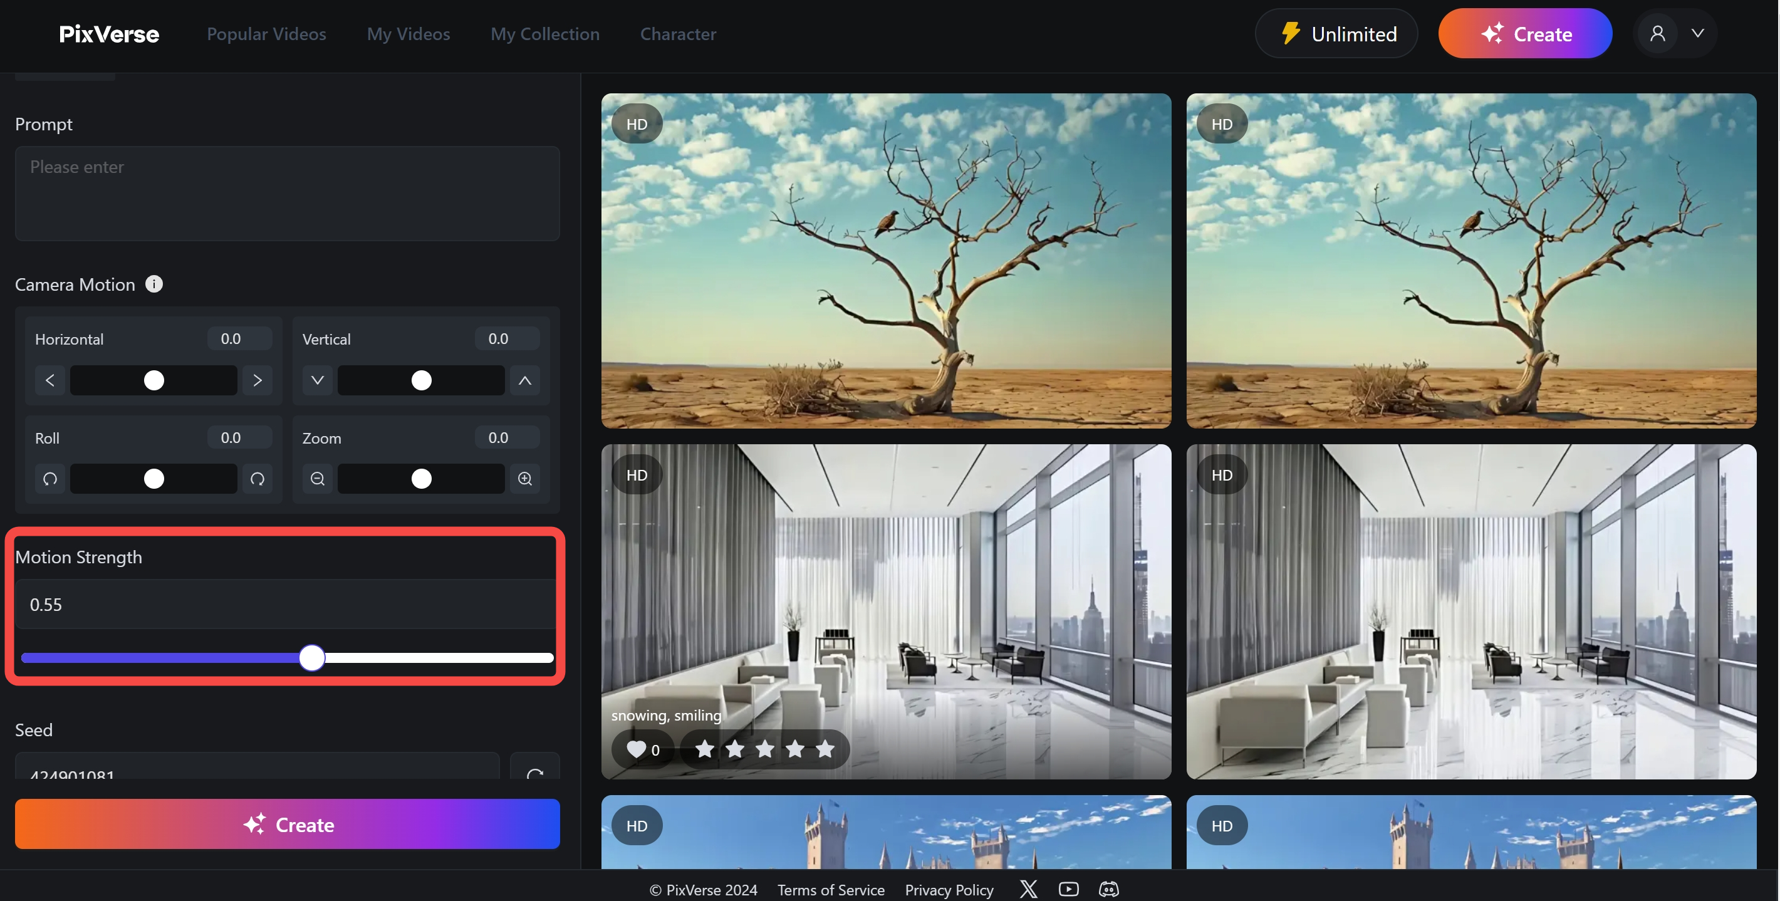Click HD badge on right castle video
The width and height of the screenshot is (1780, 901).
[1222, 826]
